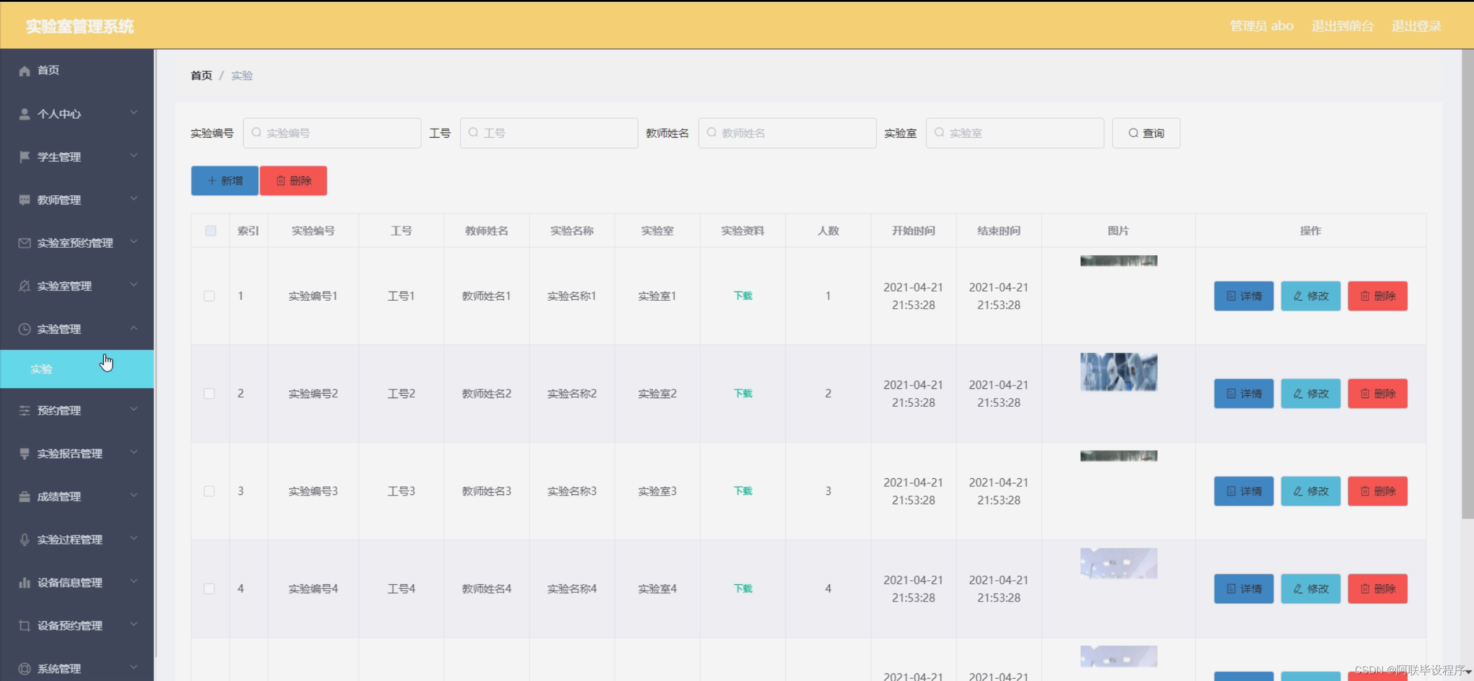Tick the select-all checkbox in table header
Image resolution: width=1474 pixels, height=681 pixels.
pyautogui.click(x=210, y=230)
